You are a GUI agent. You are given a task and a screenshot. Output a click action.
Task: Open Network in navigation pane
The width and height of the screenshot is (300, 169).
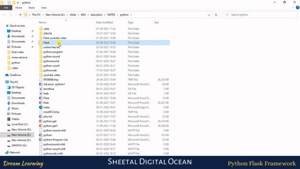(x=15, y=153)
